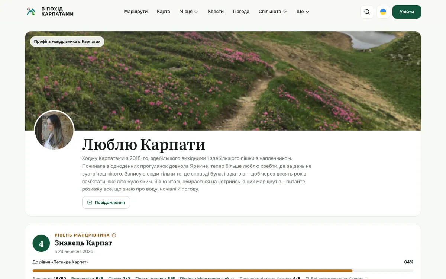
Task: Click the mountain logo icon of the site
Action: point(31,12)
